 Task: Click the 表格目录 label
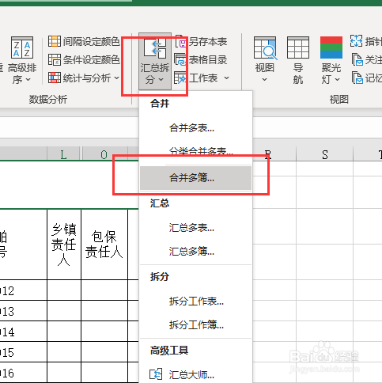[208, 60]
